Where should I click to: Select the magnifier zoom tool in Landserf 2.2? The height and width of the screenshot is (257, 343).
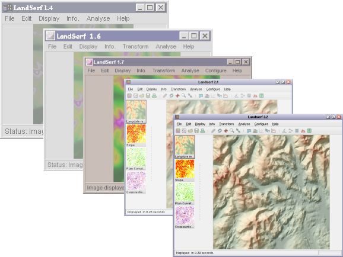pos(231,131)
